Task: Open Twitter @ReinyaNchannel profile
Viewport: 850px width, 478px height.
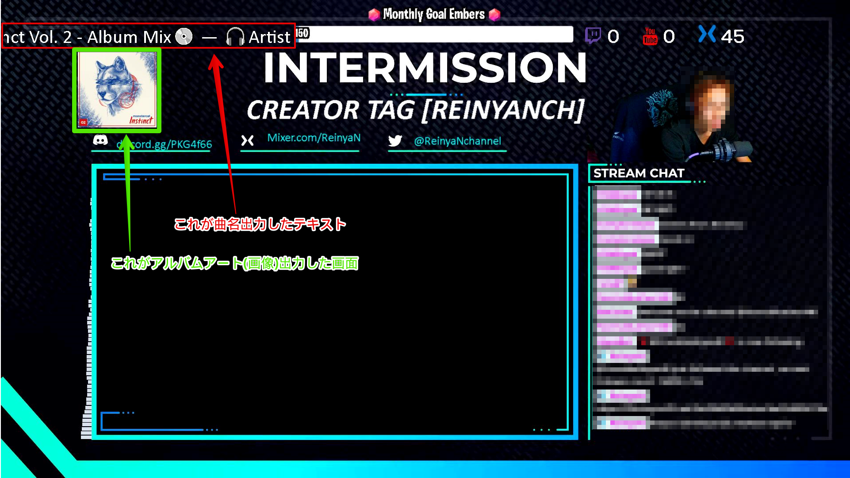Action: 458,141
